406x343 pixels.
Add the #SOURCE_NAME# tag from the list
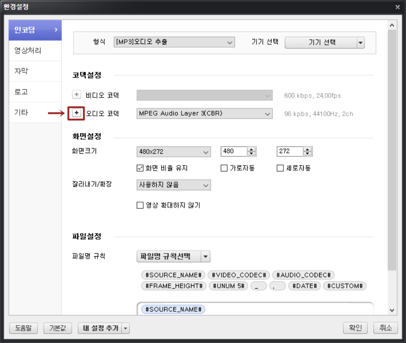coord(173,275)
